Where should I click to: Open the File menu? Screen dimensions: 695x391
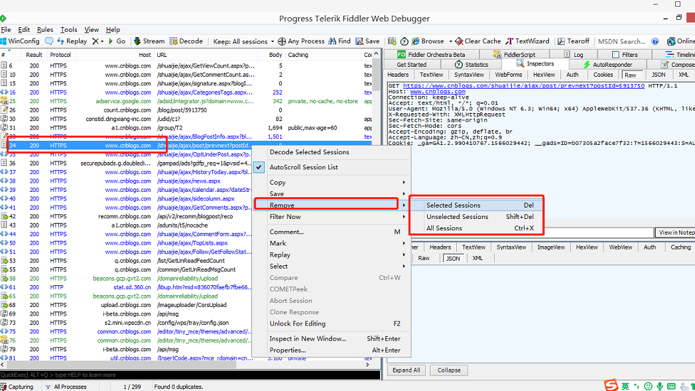click(x=6, y=30)
